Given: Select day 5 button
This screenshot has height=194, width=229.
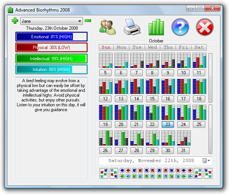Looking at the screenshot, I should [105, 73].
